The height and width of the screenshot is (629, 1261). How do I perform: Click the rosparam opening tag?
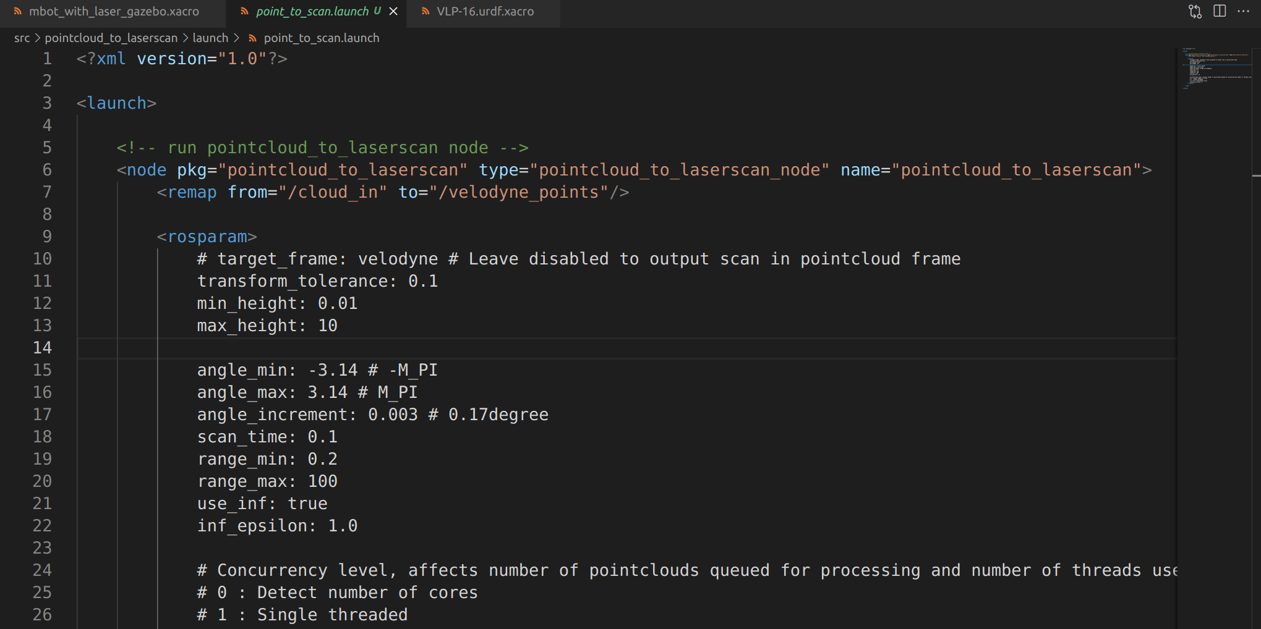pyautogui.click(x=207, y=237)
